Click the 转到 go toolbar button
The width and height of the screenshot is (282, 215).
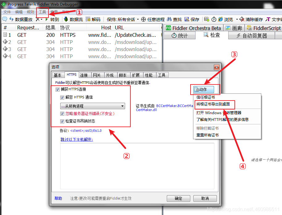(x=52, y=19)
